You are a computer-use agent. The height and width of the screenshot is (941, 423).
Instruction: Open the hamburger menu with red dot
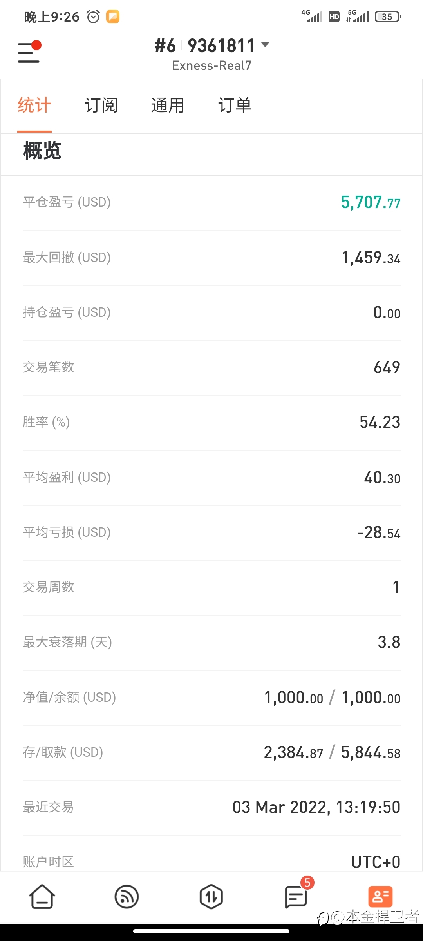29,52
